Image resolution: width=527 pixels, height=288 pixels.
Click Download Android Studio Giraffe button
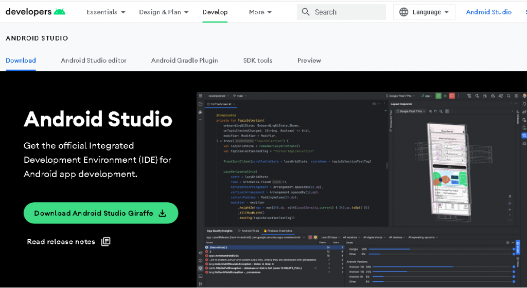pyautogui.click(x=101, y=213)
